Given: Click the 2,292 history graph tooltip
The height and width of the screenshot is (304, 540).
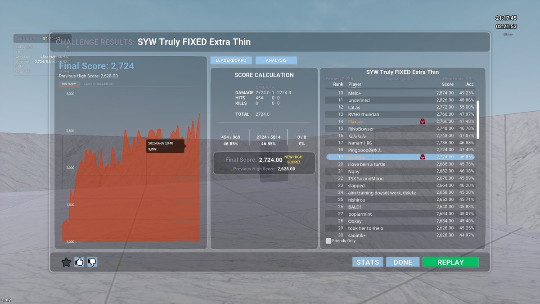Looking at the screenshot, I should 165,146.
